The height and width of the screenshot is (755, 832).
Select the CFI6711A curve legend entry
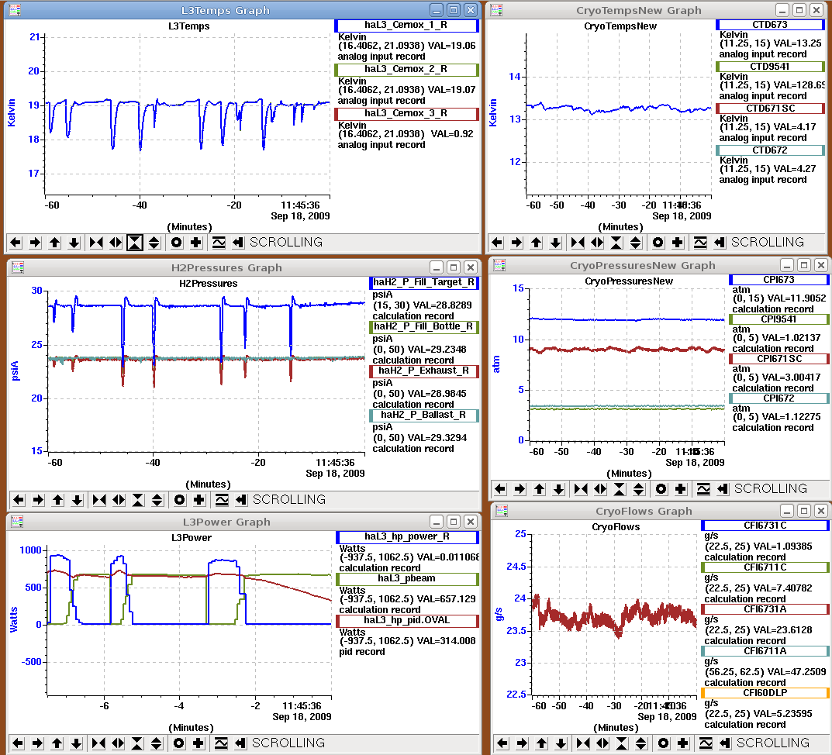coord(765,651)
